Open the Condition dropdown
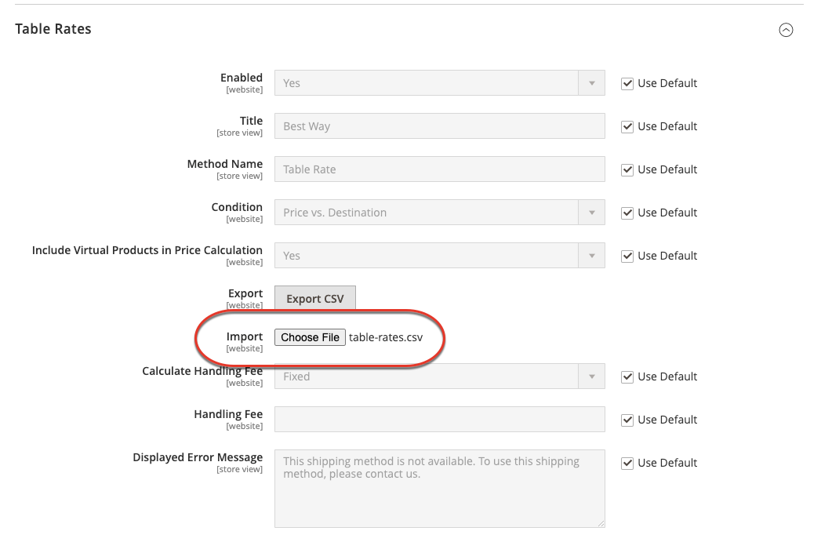The height and width of the screenshot is (542, 821). coord(439,213)
